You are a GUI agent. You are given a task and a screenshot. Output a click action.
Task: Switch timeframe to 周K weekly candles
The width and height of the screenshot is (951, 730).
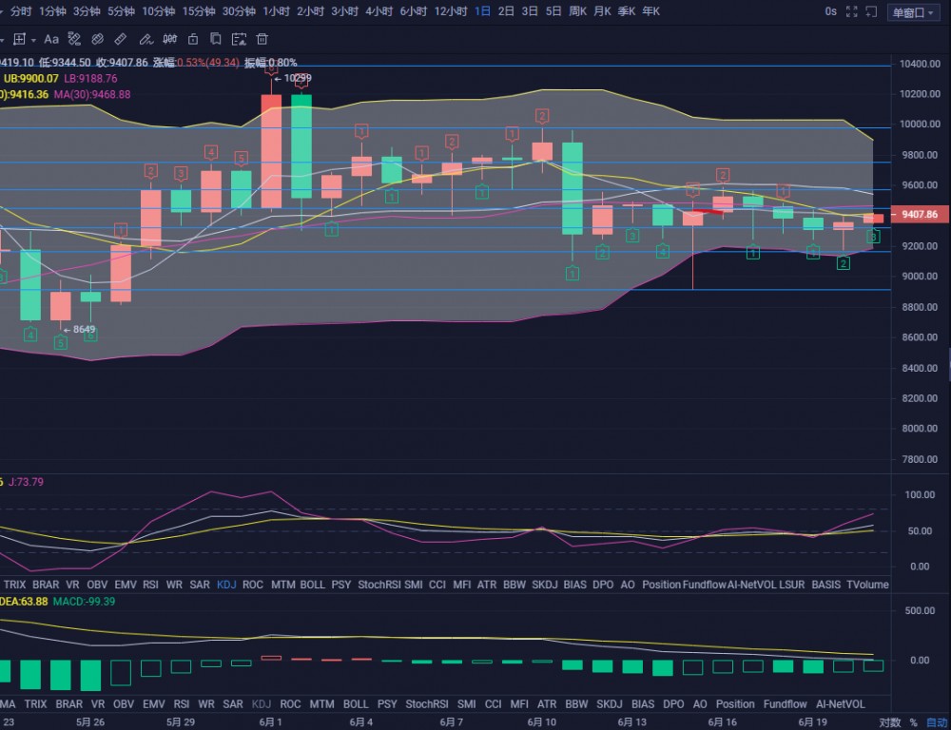pyautogui.click(x=576, y=12)
